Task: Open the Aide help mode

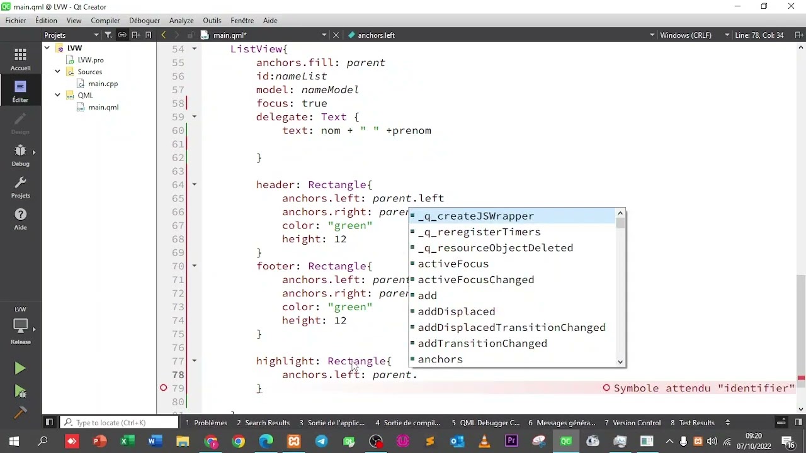Action: click(x=20, y=220)
